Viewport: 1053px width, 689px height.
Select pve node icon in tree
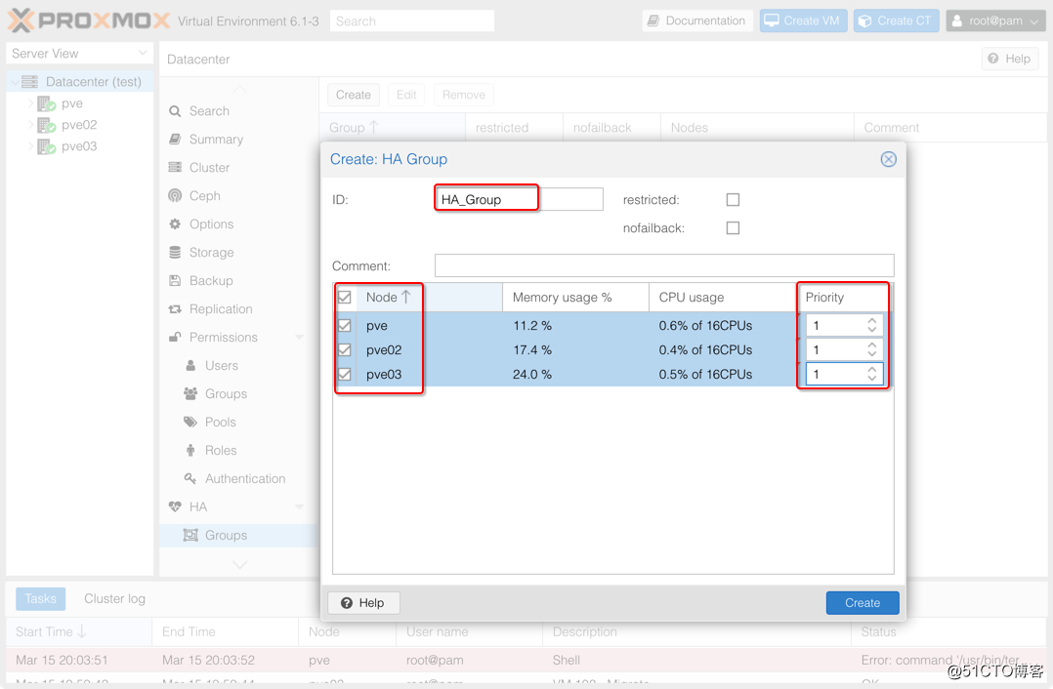pos(46,104)
